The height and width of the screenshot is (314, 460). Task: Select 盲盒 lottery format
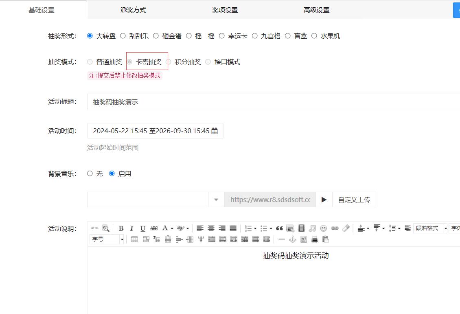[288, 36]
